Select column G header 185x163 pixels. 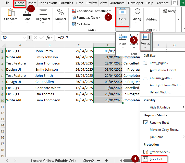(174, 45)
